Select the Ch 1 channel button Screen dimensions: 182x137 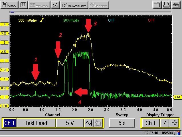pos(9,123)
